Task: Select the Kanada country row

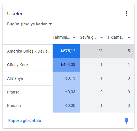Action: click(x=68, y=106)
